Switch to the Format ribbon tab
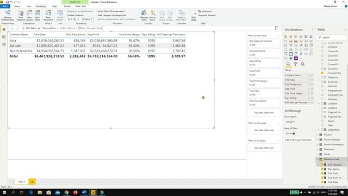 (x=67, y=6)
